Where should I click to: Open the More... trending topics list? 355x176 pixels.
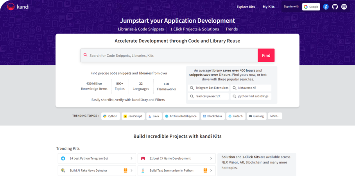click(x=275, y=116)
